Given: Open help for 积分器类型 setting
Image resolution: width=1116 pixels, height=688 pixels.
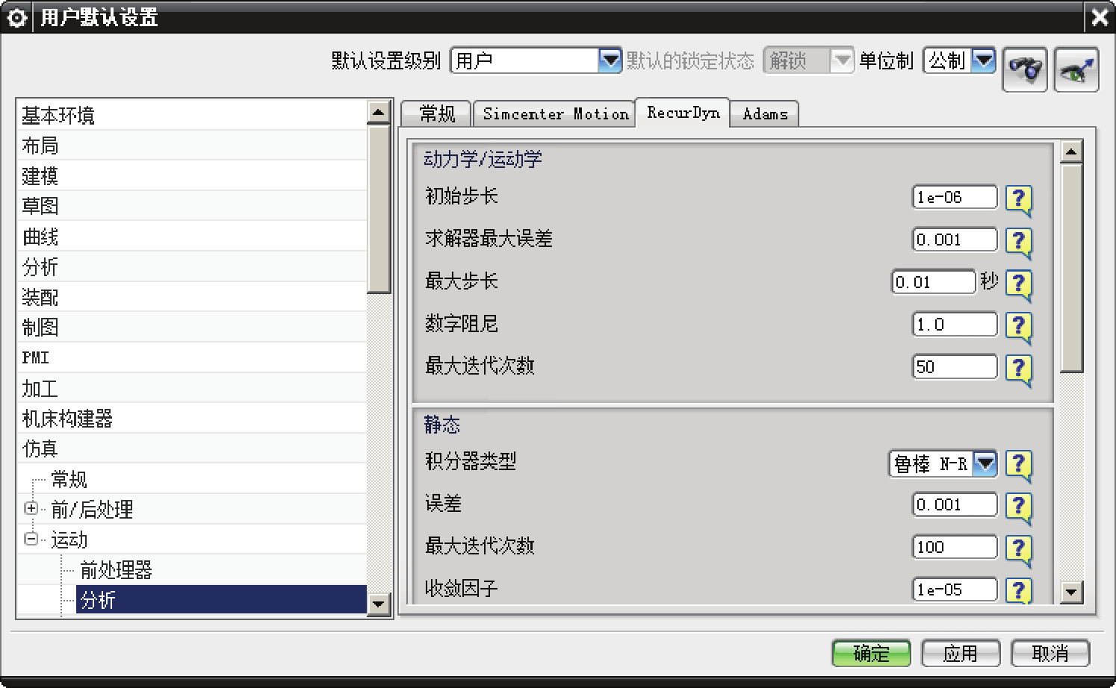Looking at the screenshot, I should pos(1018,464).
